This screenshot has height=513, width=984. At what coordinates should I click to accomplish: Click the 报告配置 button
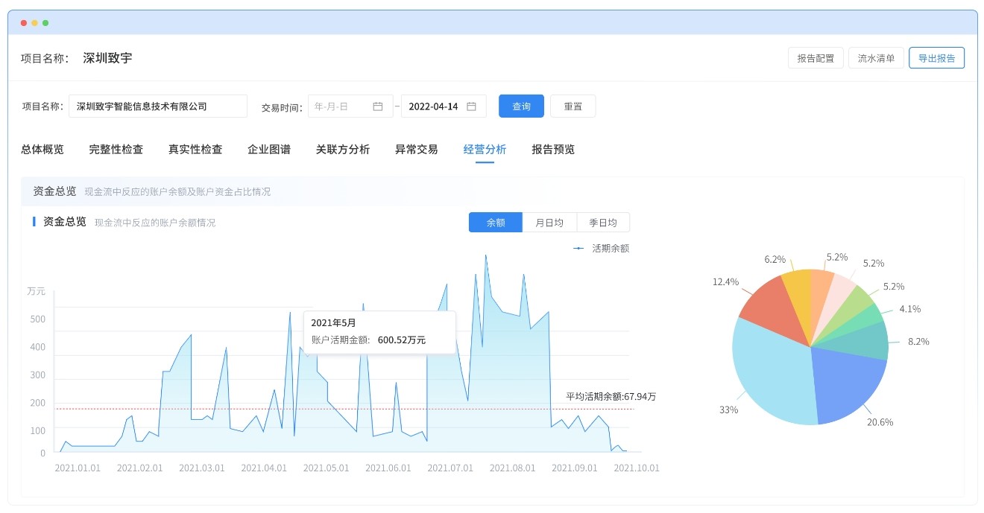[816, 58]
